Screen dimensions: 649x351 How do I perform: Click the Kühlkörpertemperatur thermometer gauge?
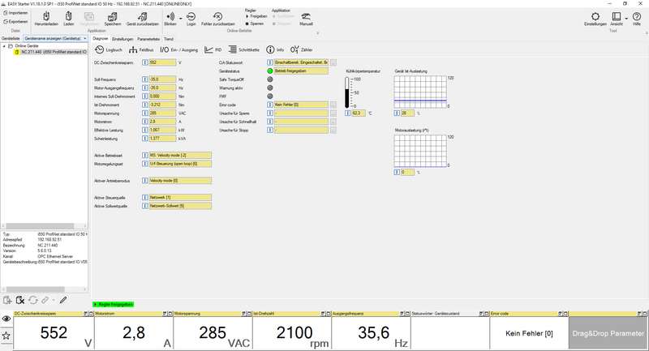click(347, 92)
